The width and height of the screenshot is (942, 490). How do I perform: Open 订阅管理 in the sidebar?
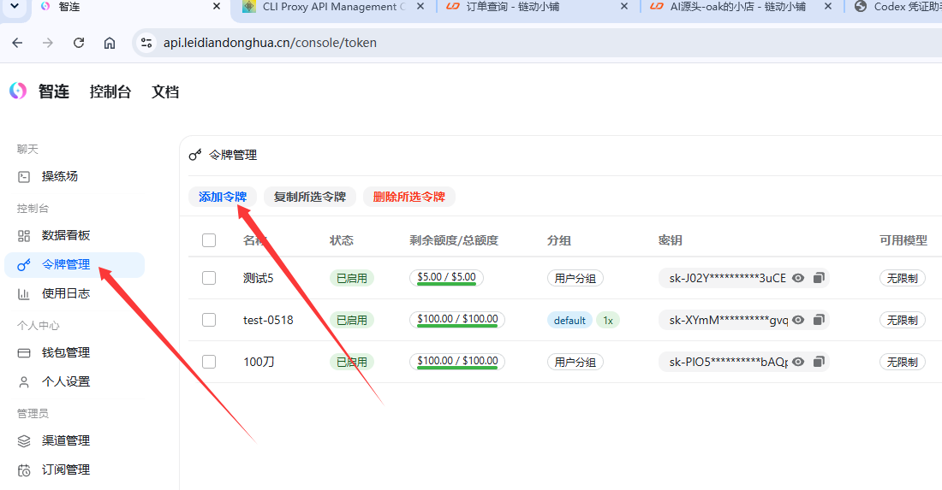(75, 469)
